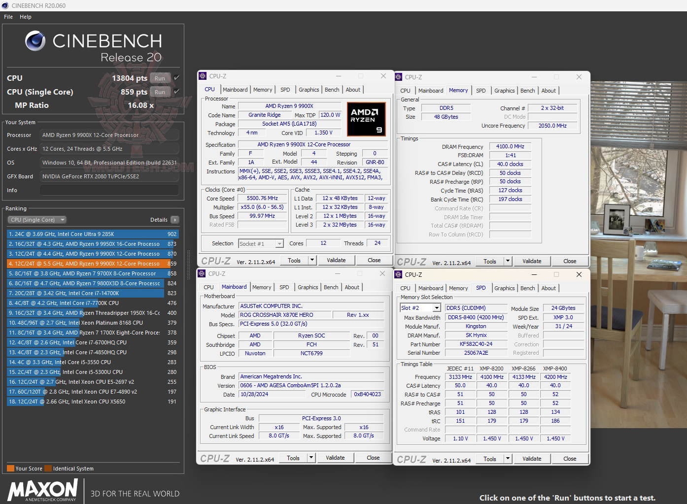Click the CPU-Z icon on the Mainboard window titlebar
687x504 pixels.
pyautogui.click(x=202, y=273)
